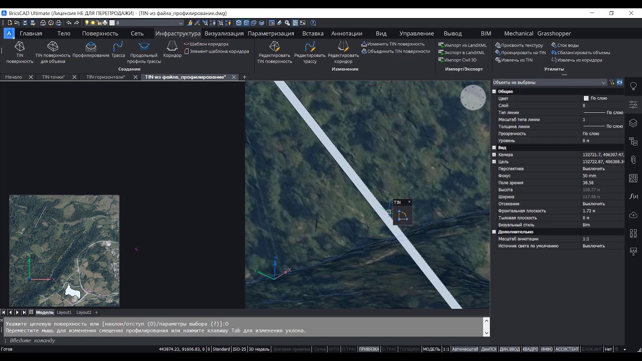Switch to TIN-горизонтали document tab
This screenshot has height=361, width=642.
[105, 77]
